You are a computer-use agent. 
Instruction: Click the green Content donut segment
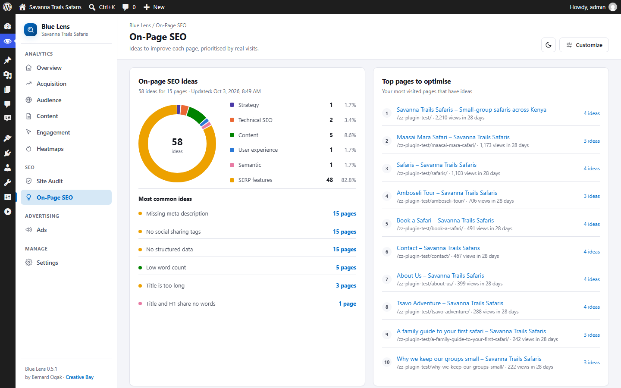click(197, 114)
